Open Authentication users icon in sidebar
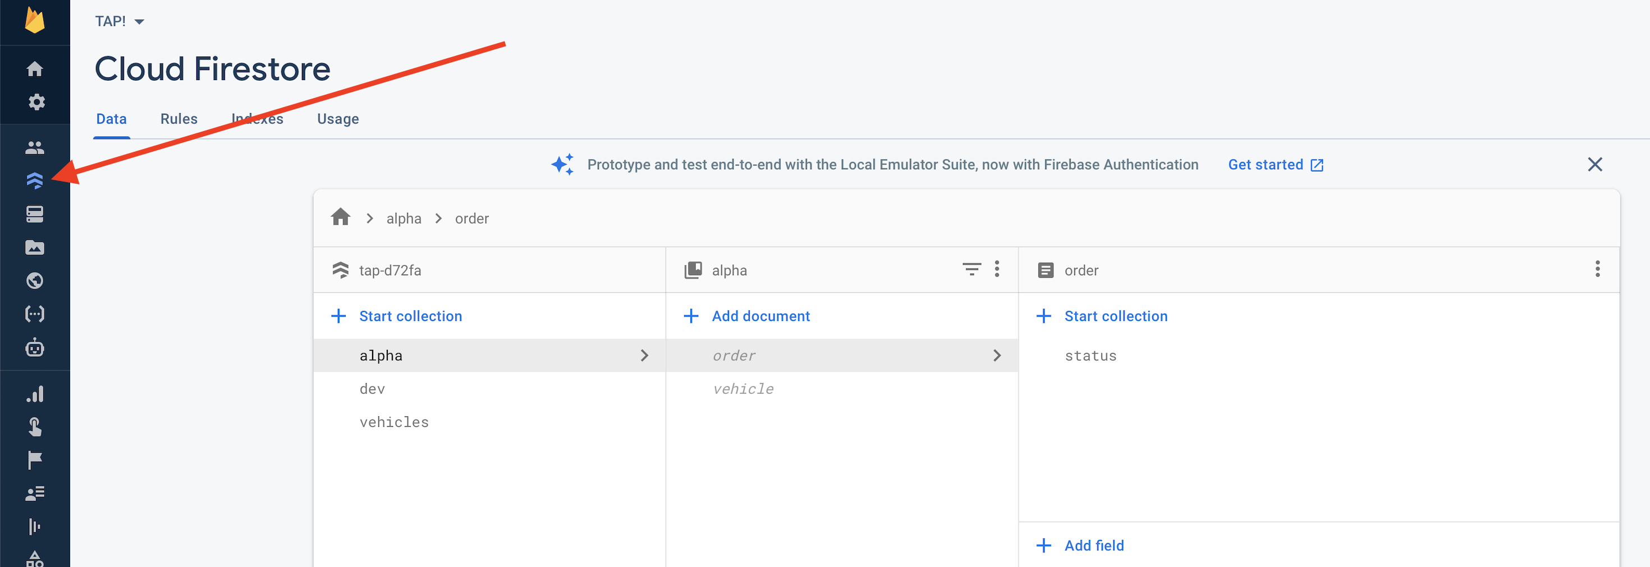 point(35,148)
